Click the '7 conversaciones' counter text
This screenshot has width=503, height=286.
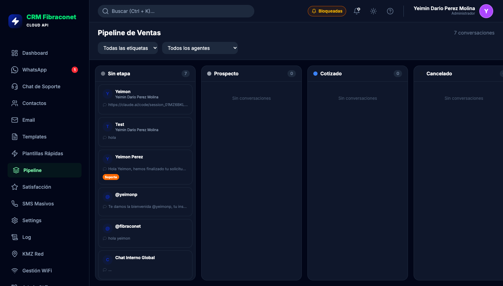(474, 33)
